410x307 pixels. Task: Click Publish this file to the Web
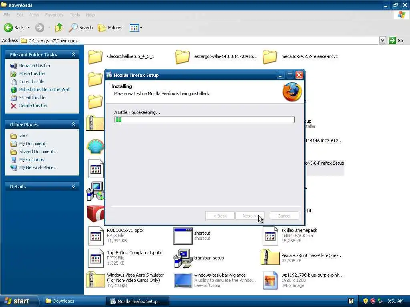pyautogui.click(x=45, y=90)
